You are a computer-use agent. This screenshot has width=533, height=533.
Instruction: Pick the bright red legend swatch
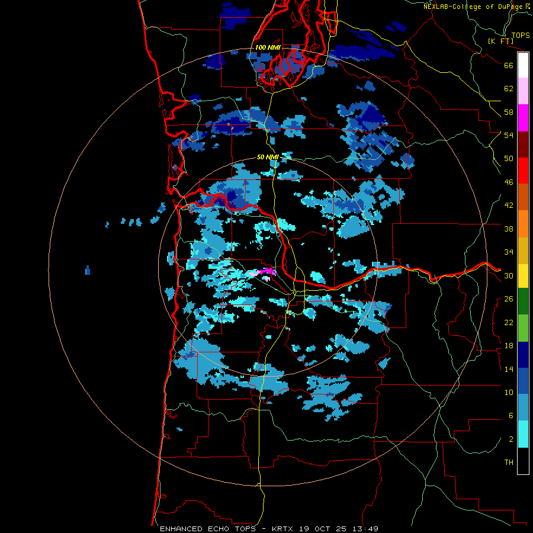523,171
